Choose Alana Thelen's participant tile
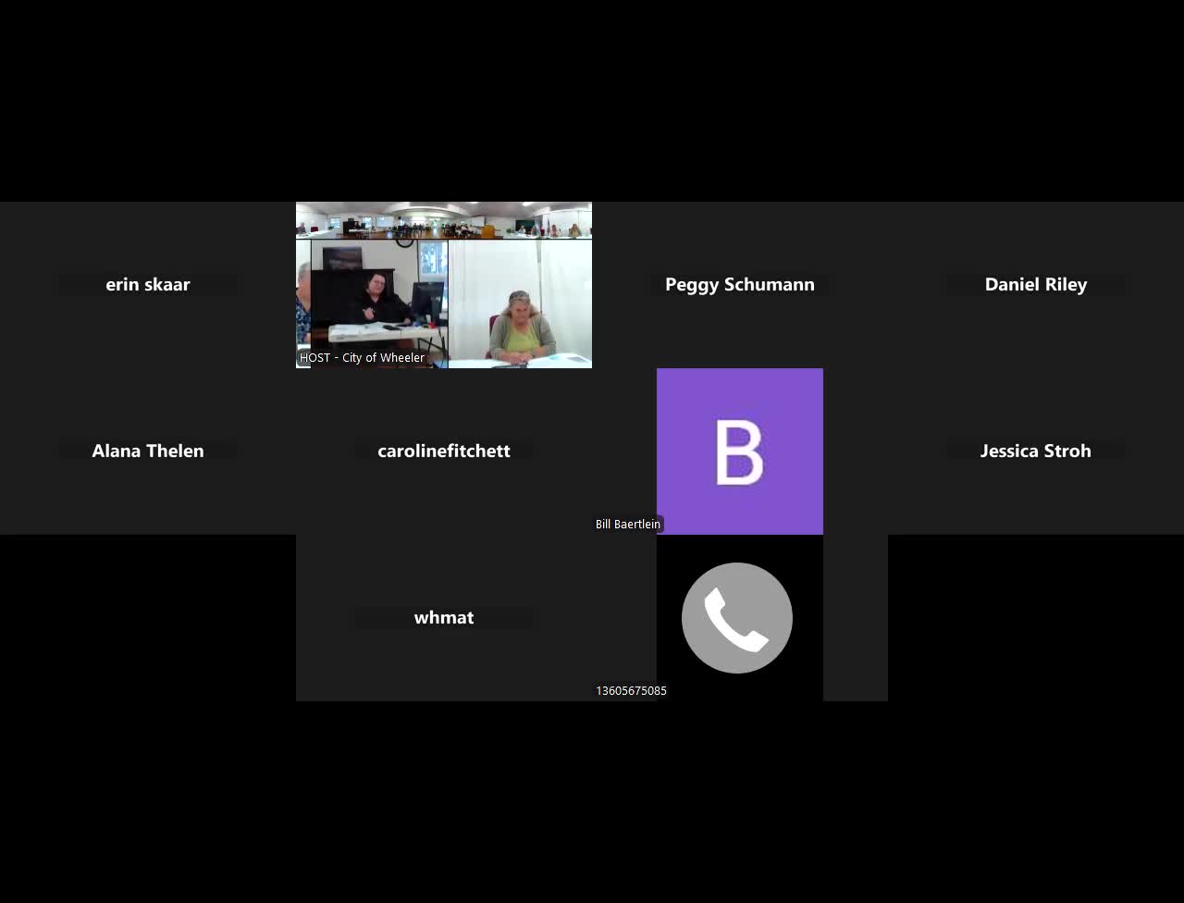 148,451
